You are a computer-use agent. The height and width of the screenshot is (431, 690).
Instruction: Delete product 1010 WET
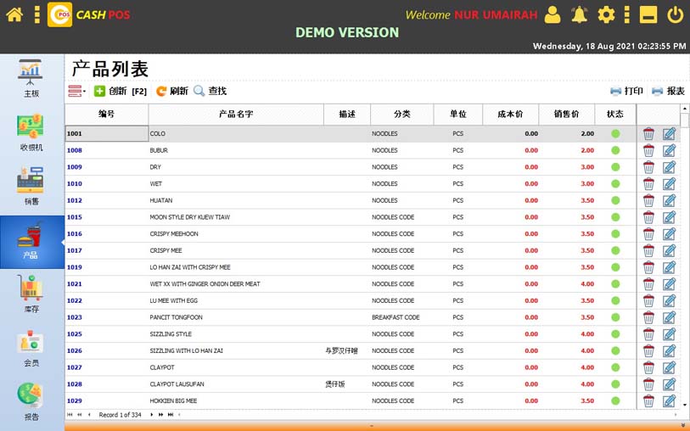(648, 184)
